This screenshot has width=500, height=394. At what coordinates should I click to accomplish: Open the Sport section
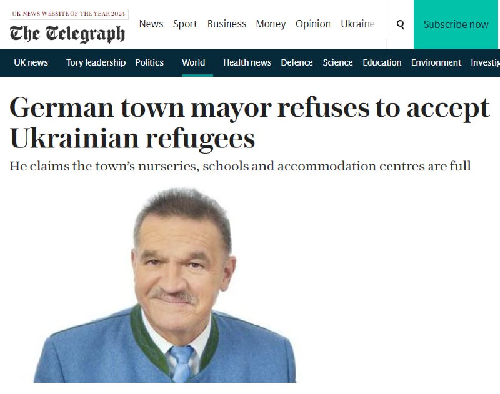185,24
